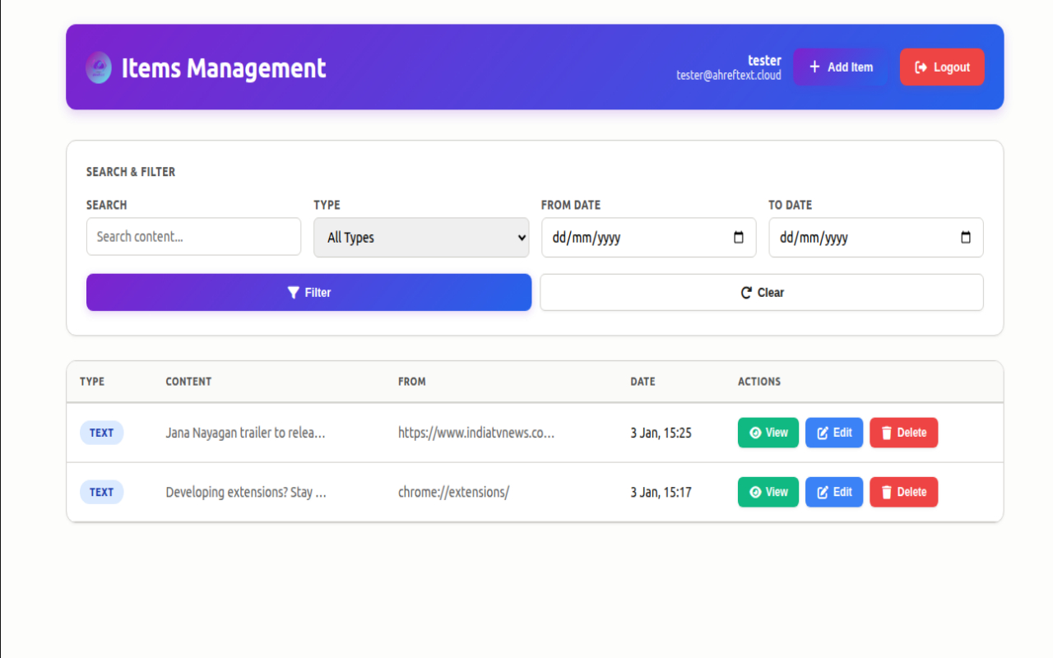1053x658 pixels.
Task: Click the tester@ahreftext.cloud email text
Action: point(729,76)
